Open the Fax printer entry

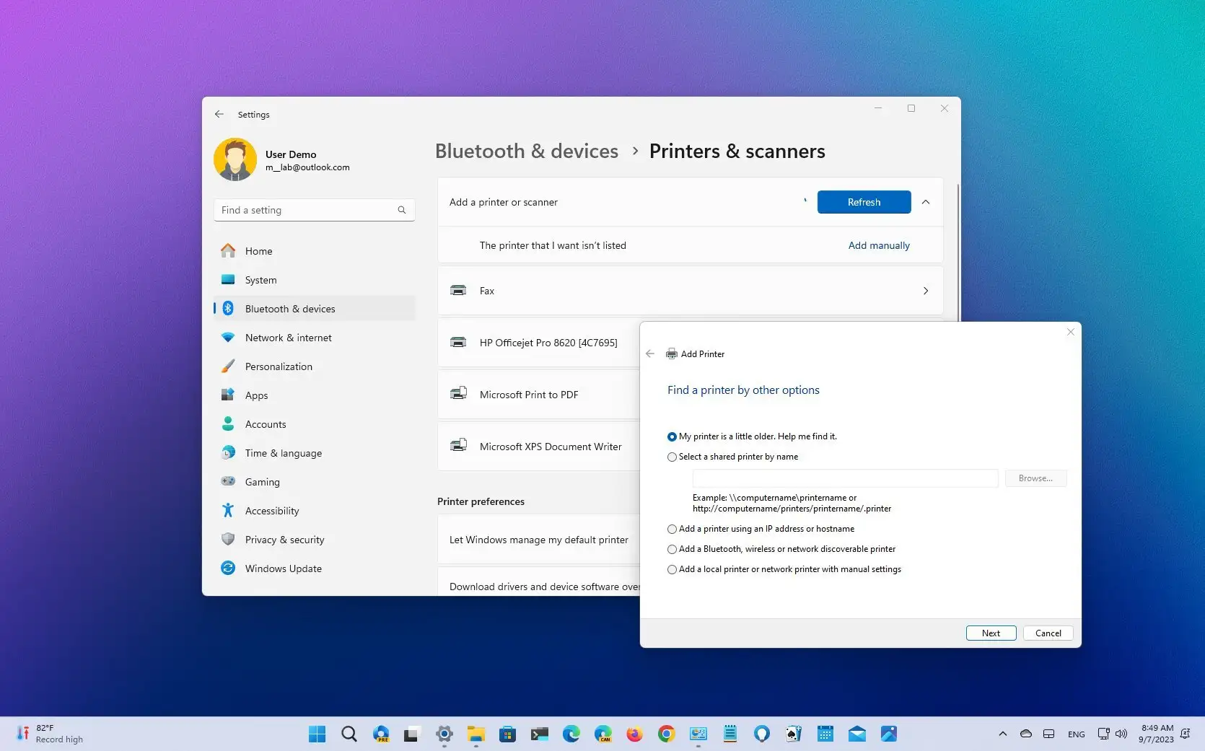pyautogui.click(x=690, y=291)
